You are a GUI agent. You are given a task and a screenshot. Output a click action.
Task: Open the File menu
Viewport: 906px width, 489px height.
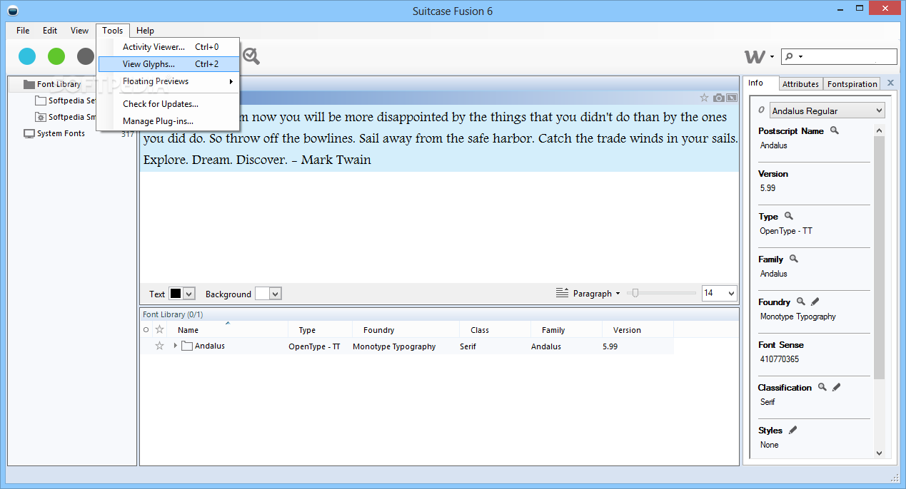[x=23, y=31]
